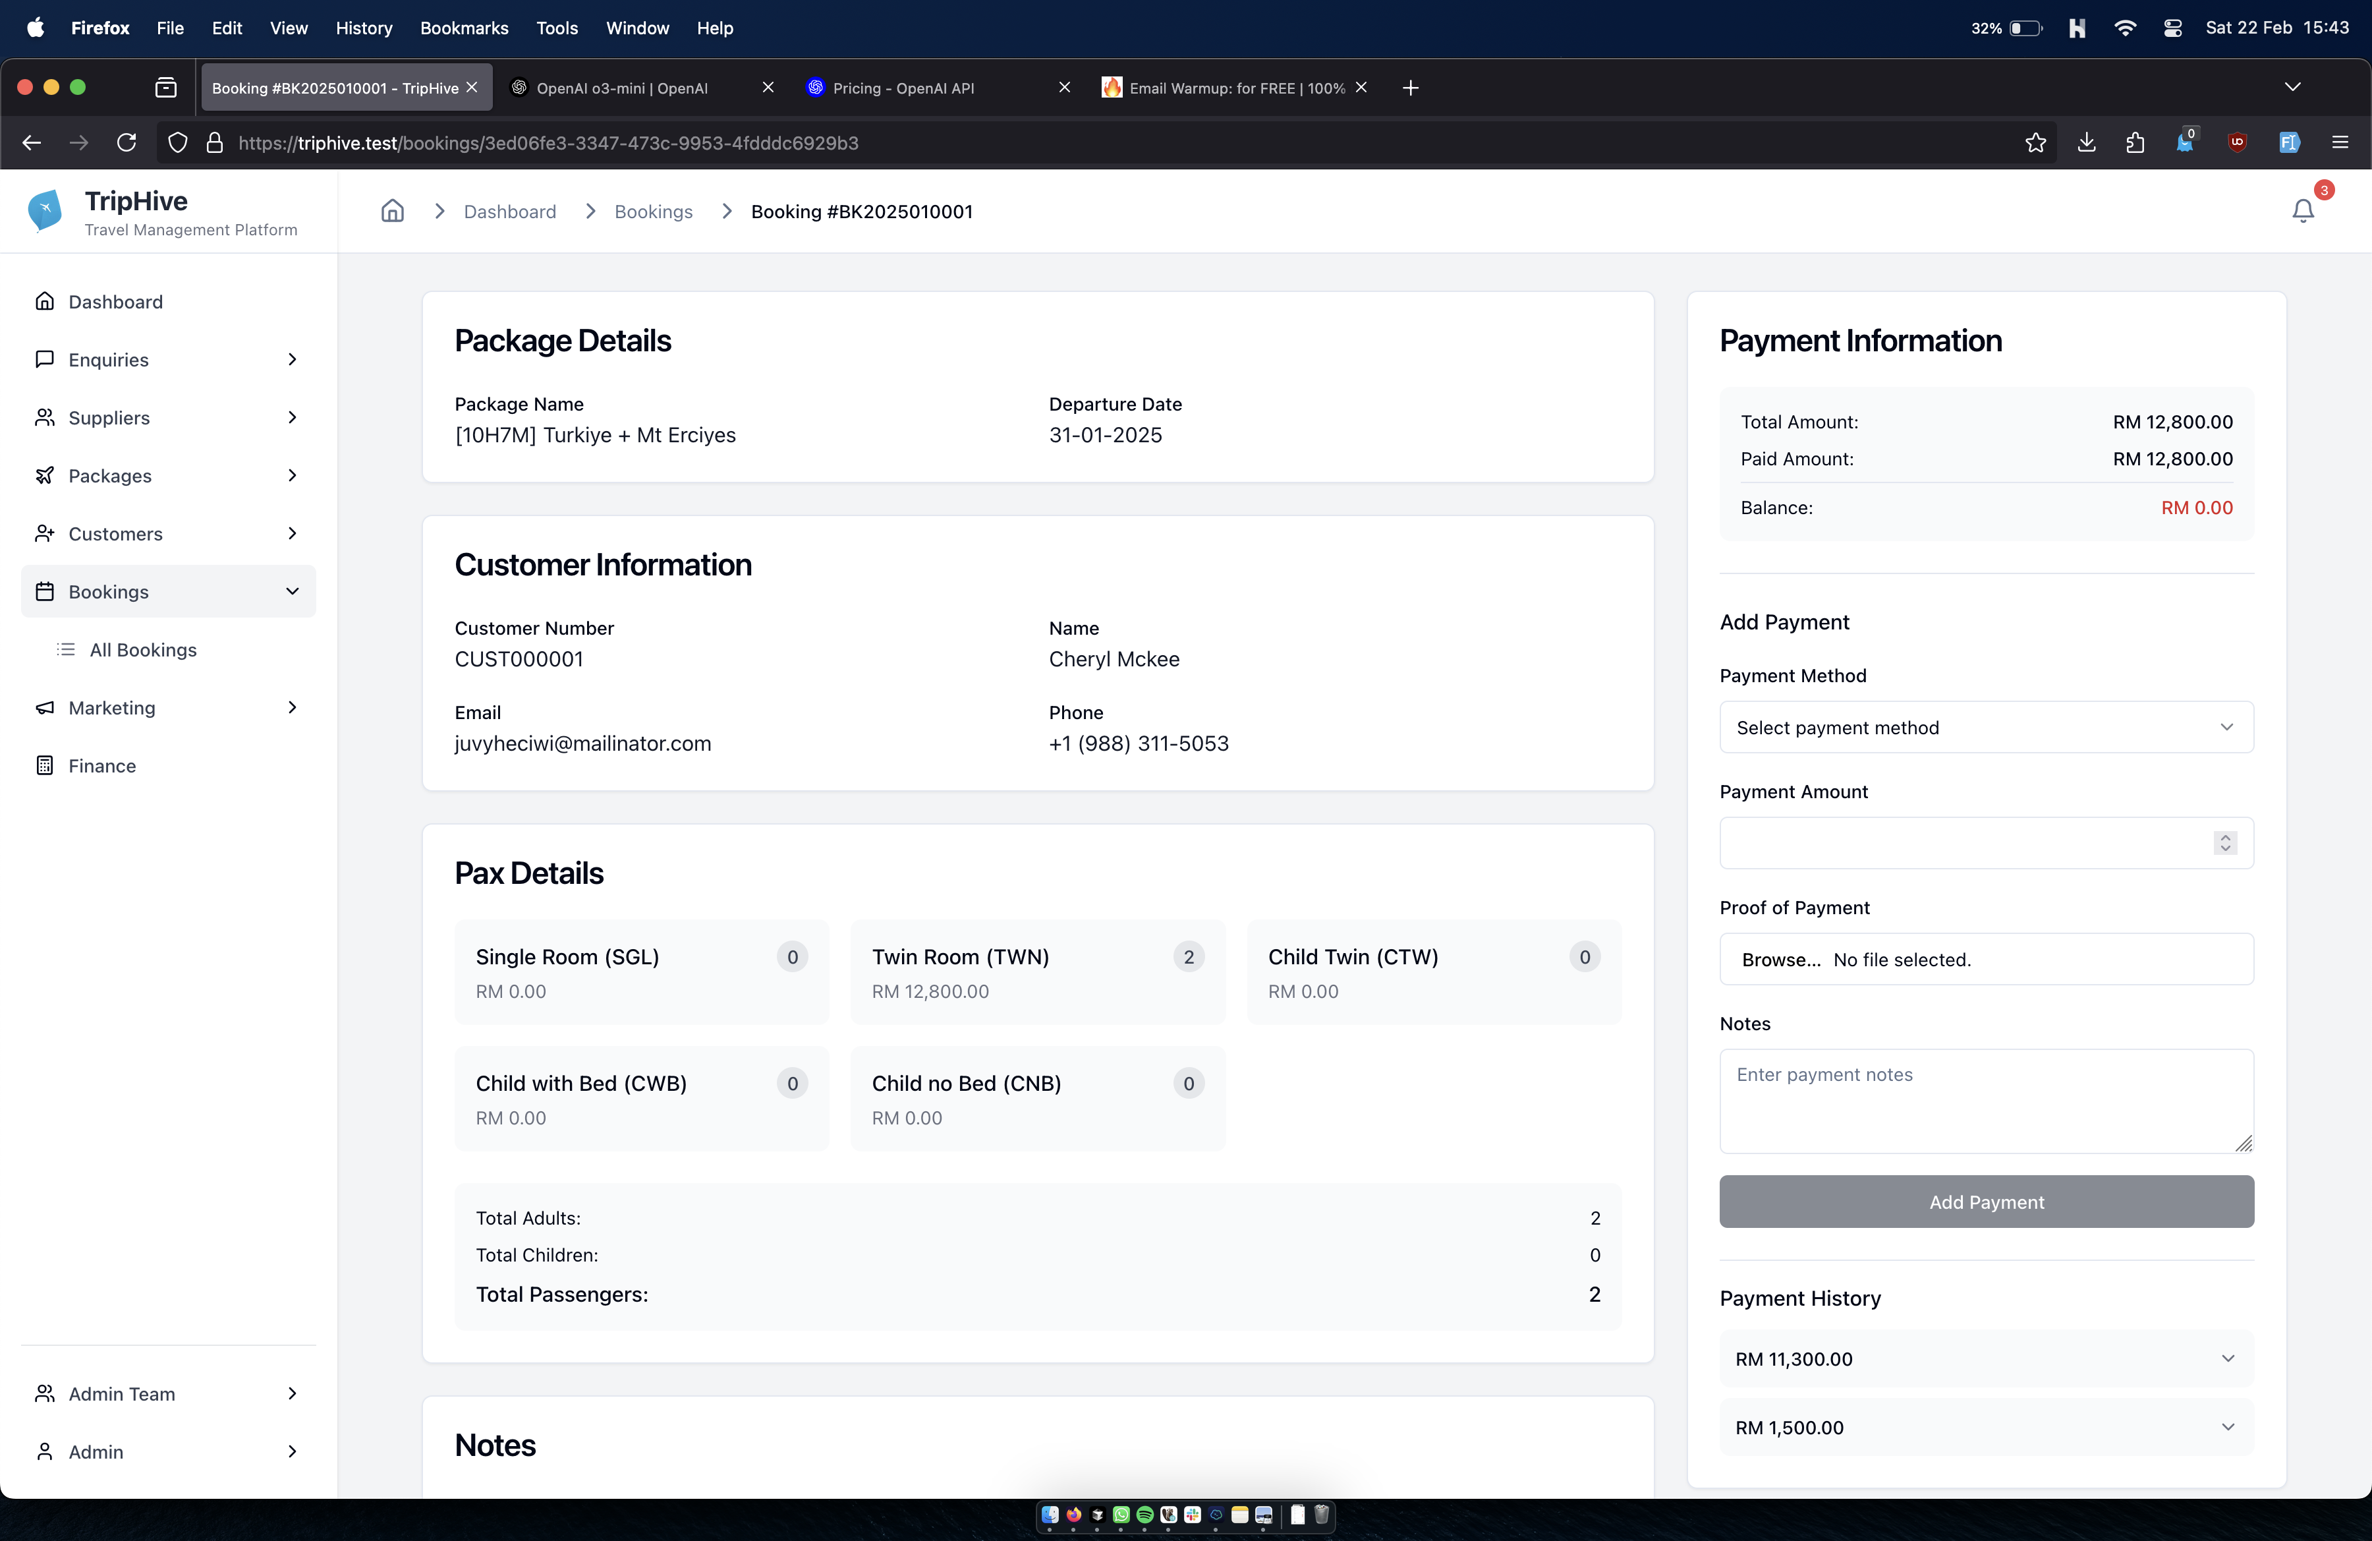The height and width of the screenshot is (1541, 2372).
Task: Go back with the browser arrow
Action: pos(32,142)
